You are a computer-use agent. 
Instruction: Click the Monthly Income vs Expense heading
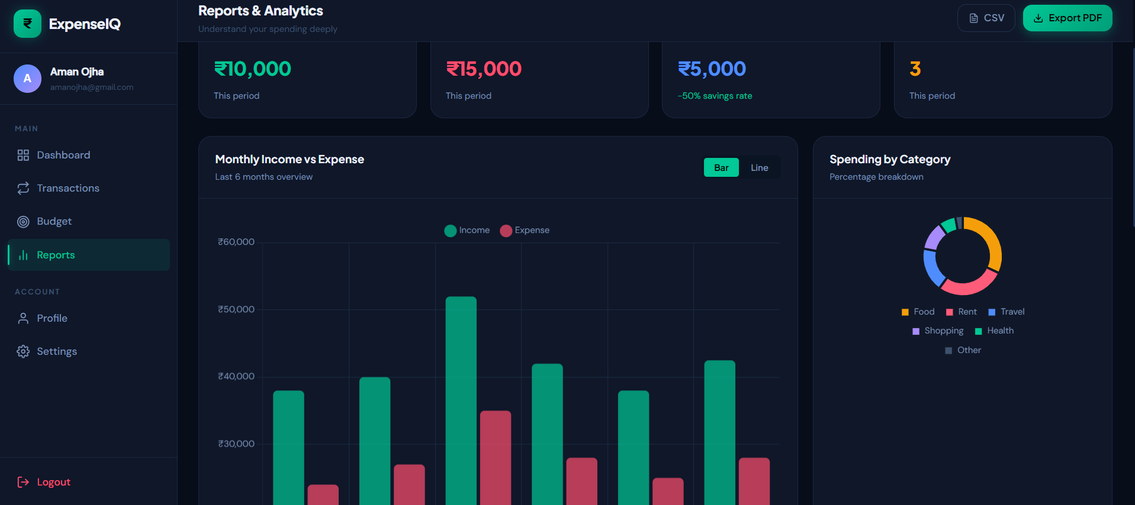[x=290, y=159]
